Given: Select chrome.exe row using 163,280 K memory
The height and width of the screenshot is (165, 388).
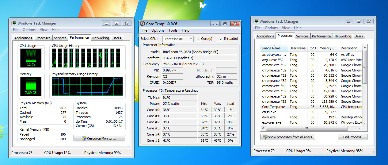Looking at the screenshot, I should pos(311,102).
